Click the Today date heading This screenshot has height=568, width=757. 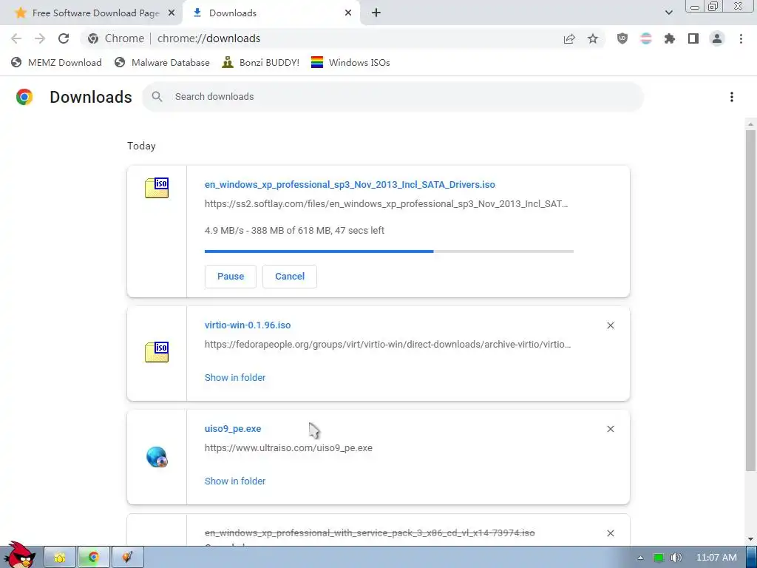(141, 146)
